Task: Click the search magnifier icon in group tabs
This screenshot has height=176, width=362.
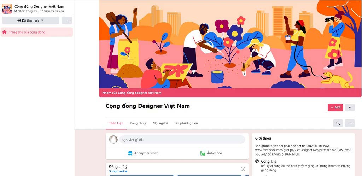Action: (338, 123)
